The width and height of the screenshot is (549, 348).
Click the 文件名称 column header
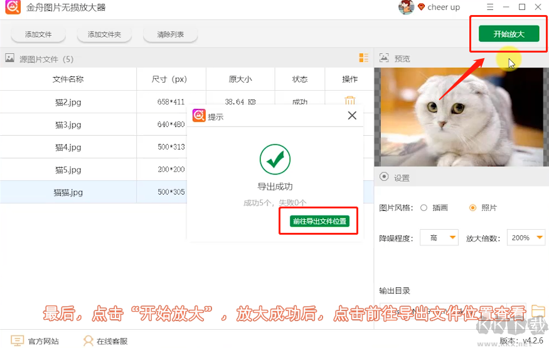coord(68,79)
